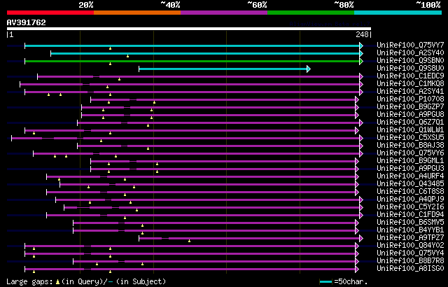Click the short cyan bar for UniRef100_Q9S8U0
The width and height of the screenshot is (448, 287).
[x=223, y=69]
